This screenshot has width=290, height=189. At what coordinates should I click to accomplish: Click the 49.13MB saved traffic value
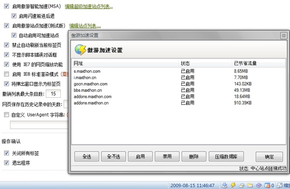(242, 90)
